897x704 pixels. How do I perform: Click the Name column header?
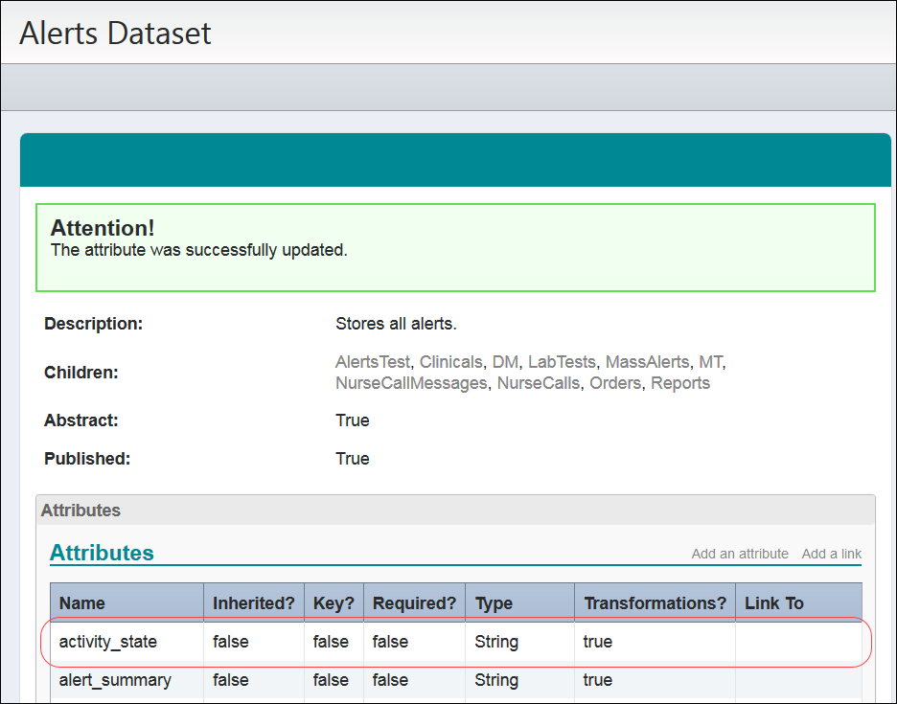(82, 602)
